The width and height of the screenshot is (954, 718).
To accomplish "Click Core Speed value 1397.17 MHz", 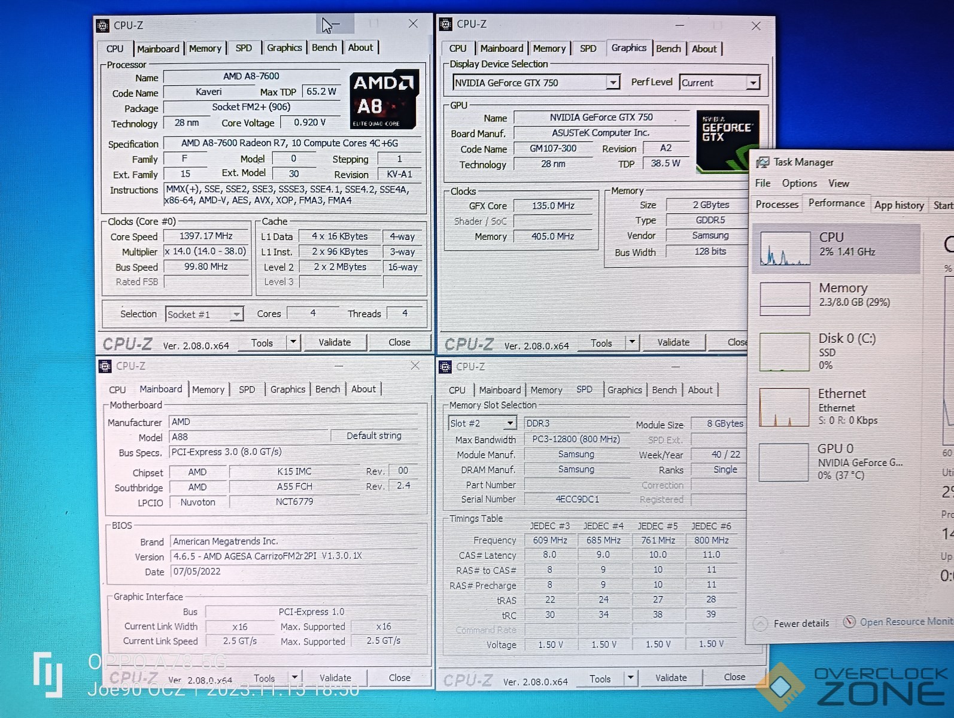I will (x=206, y=236).
